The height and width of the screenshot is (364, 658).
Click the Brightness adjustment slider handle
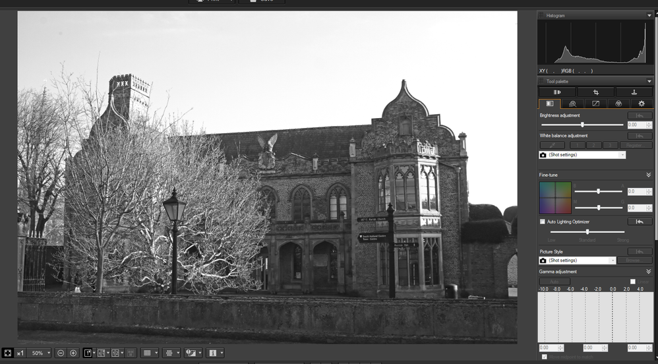pos(582,125)
